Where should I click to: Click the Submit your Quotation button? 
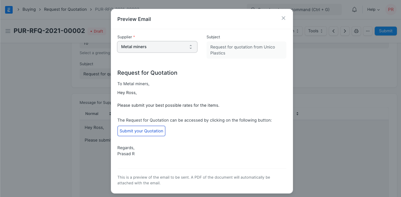[x=141, y=131]
